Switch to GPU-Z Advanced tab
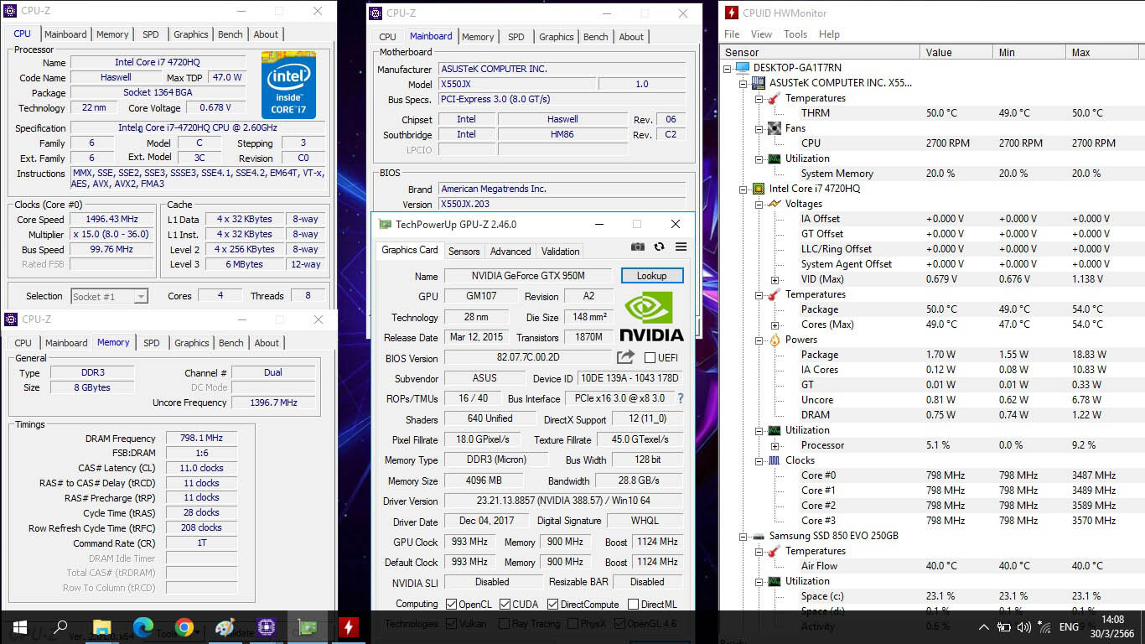Viewport: 1145px width, 644px height. 510,251
